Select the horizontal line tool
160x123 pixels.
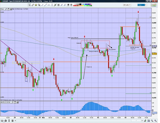pos(49,5)
